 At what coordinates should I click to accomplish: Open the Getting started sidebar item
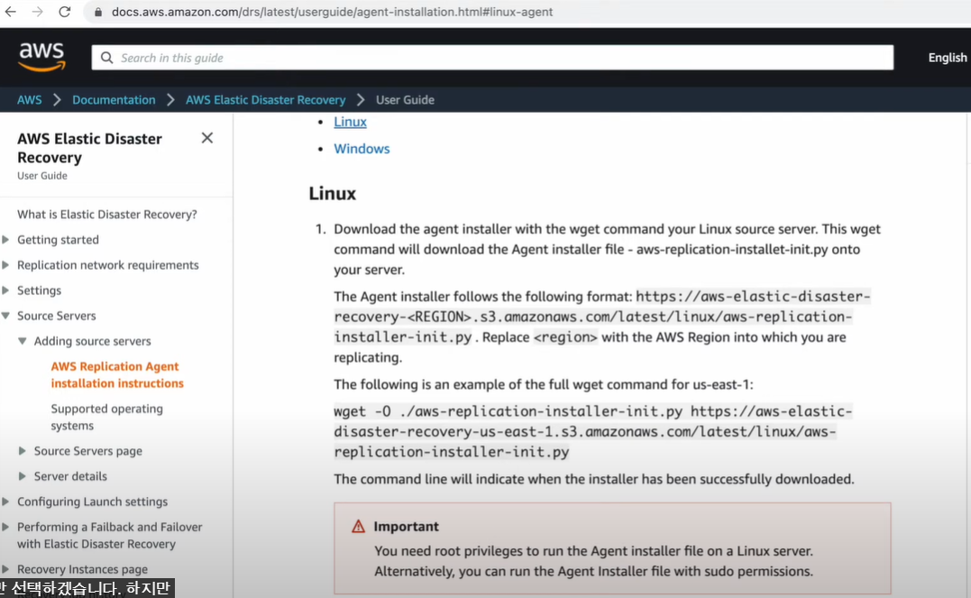(59, 240)
